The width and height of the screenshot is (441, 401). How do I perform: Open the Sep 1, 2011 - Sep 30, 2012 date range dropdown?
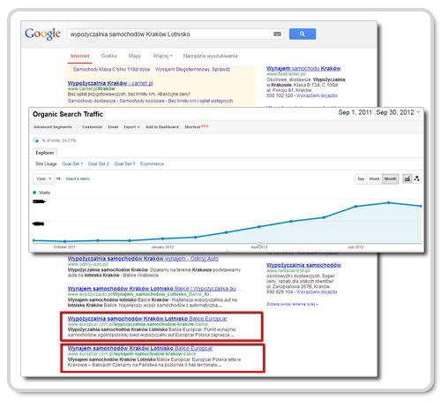coord(379,112)
